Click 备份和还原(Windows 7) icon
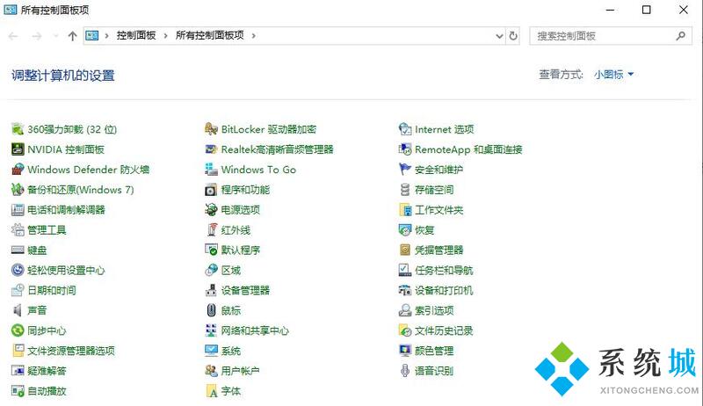This screenshot has height=406, width=703. coord(18,190)
